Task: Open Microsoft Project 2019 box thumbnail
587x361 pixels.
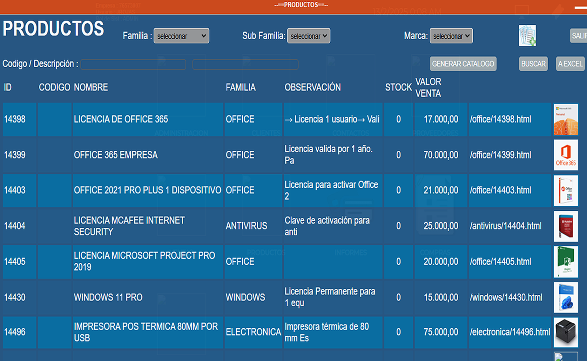Action: click(566, 262)
